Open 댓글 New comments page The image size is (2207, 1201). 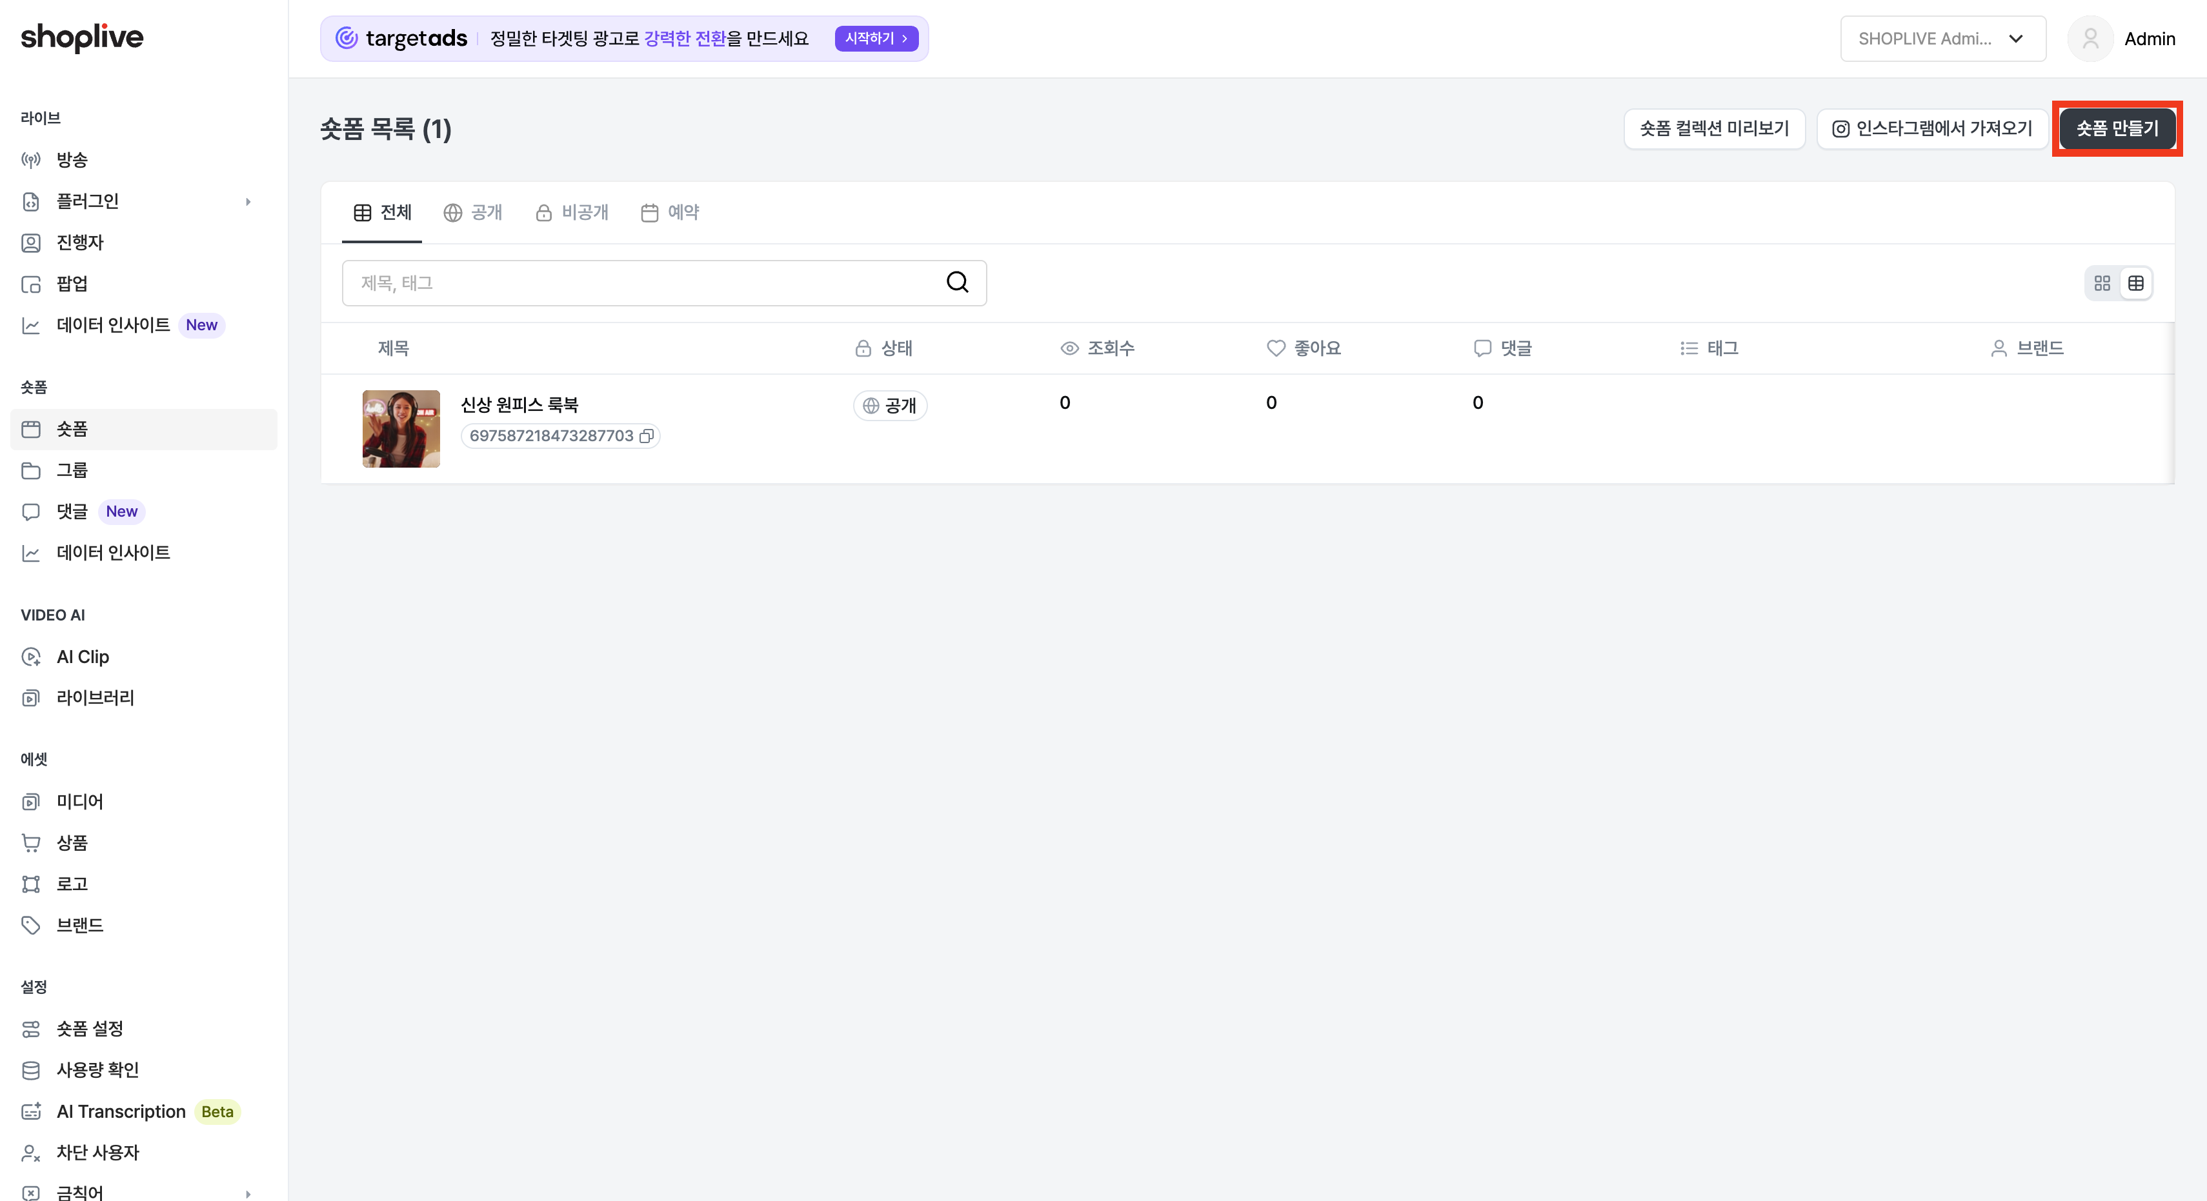click(x=143, y=511)
